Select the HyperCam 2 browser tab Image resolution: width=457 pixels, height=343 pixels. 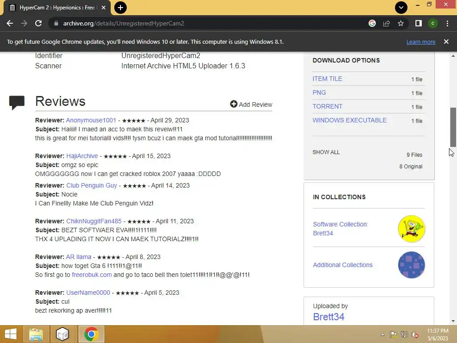(x=57, y=8)
